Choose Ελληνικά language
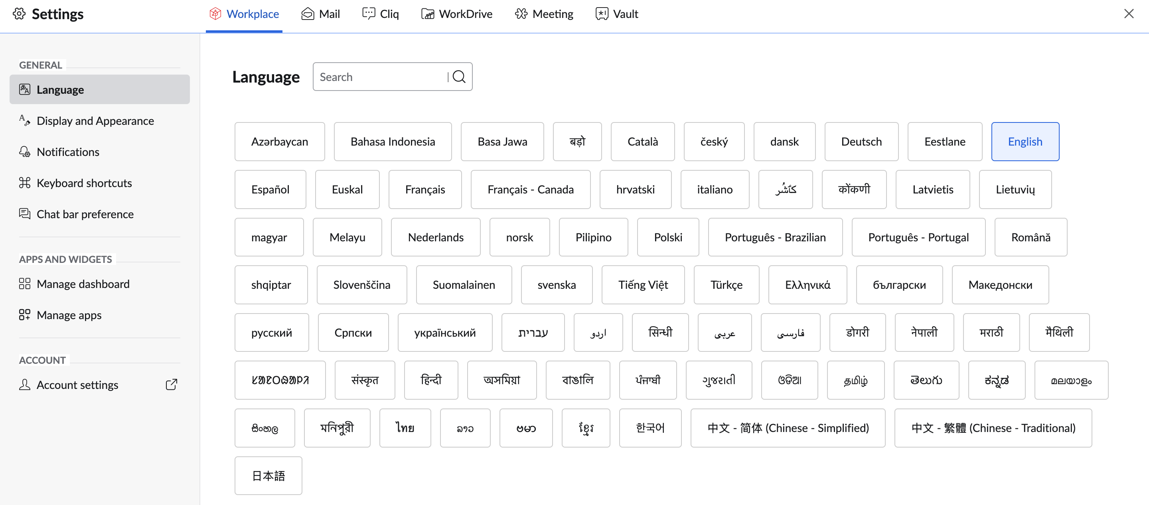Screen dimensions: 1149x505 click(807, 285)
